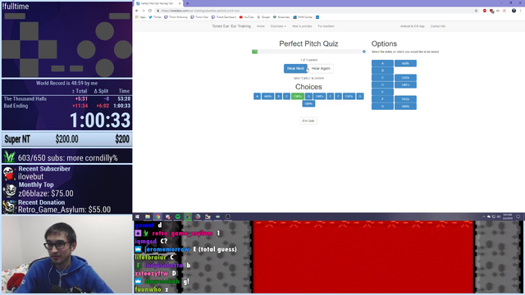
Task: Choose the green C#/Db choice
Action: pyautogui.click(x=297, y=97)
